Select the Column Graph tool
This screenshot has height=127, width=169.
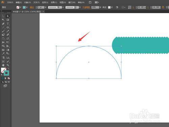tap(8, 58)
